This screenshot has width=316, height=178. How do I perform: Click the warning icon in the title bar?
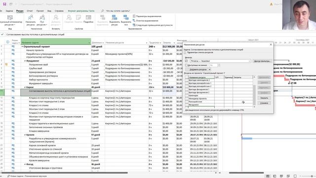[x=271, y=4]
